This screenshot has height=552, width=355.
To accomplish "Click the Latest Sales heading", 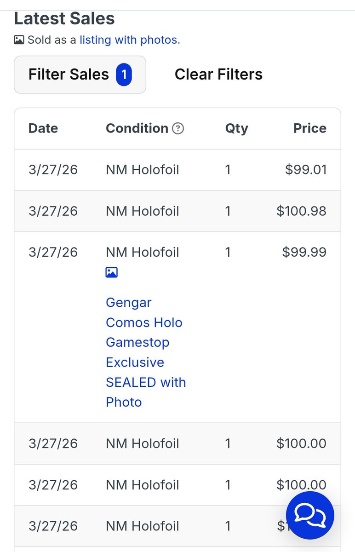I will point(64,19).
